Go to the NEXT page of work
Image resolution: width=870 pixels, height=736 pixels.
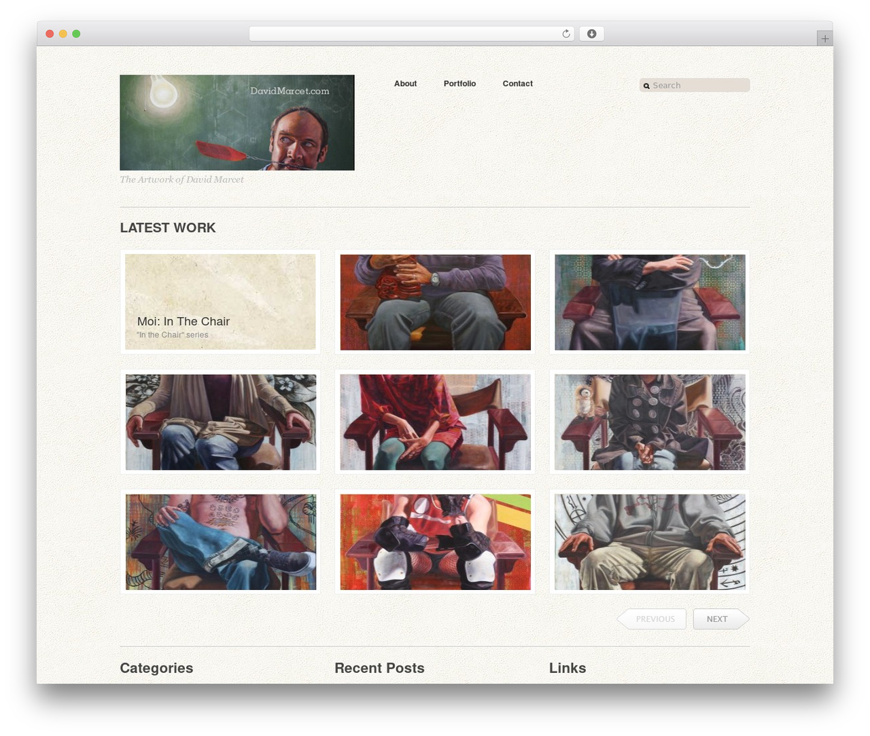720,619
